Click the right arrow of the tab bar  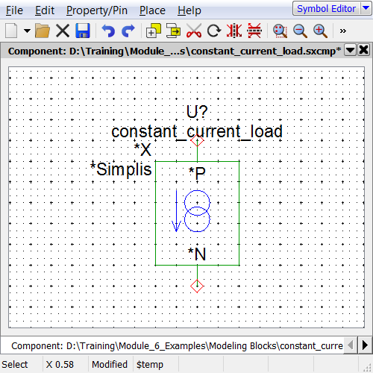tap(365, 345)
